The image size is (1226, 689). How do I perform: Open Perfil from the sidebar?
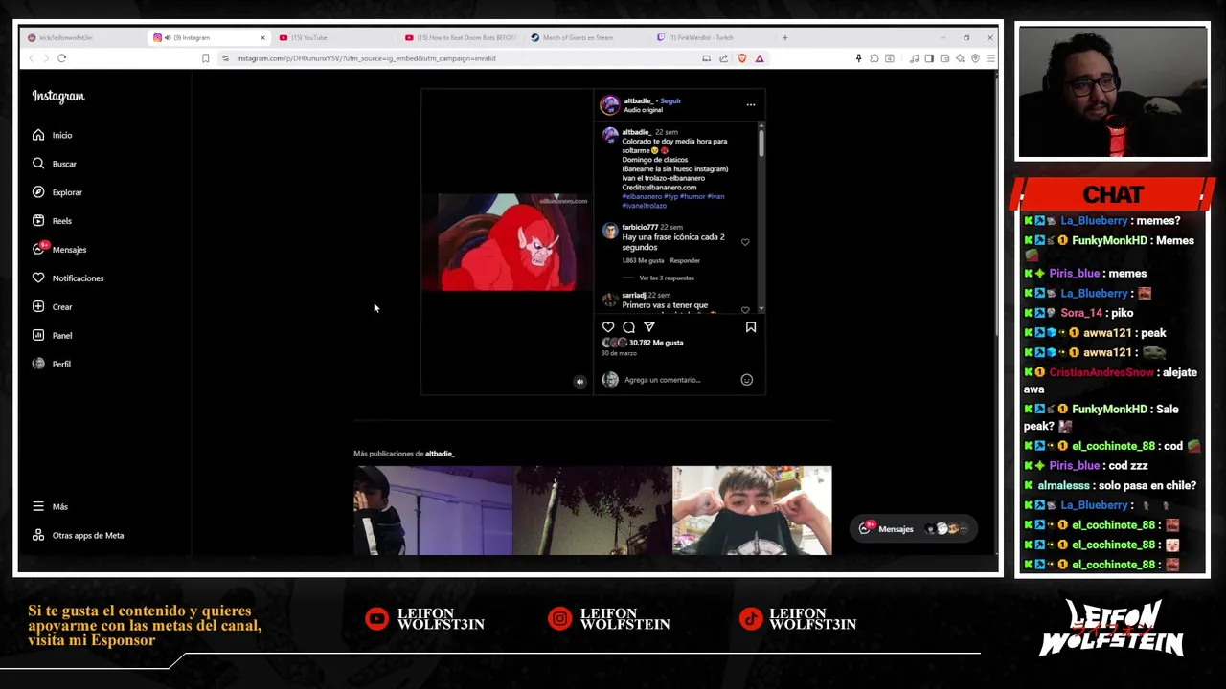click(51, 364)
